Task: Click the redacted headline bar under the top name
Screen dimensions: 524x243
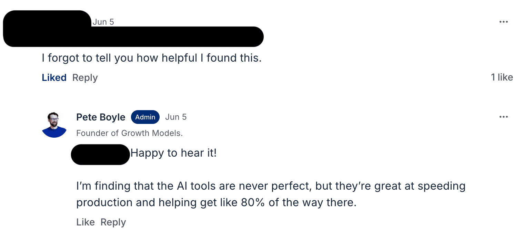Action: point(133,36)
